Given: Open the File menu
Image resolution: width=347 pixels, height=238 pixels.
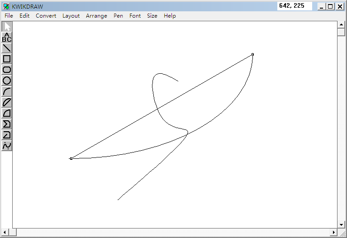Looking at the screenshot, I should click(9, 16).
